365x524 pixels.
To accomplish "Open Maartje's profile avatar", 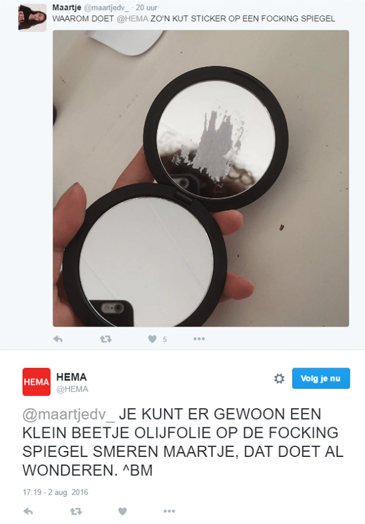I will click(33, 18).
